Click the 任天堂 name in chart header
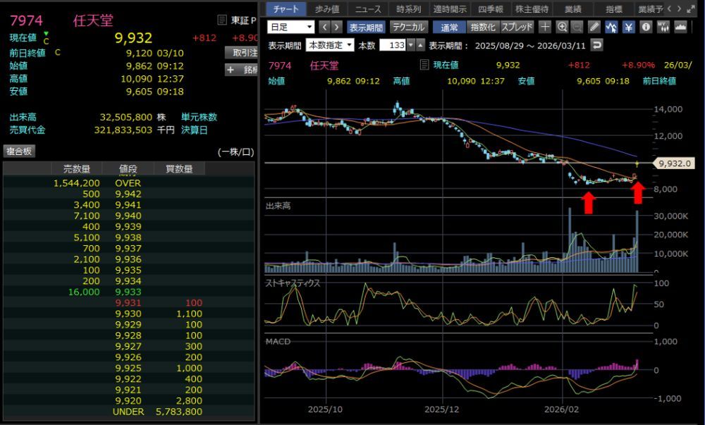 pyautogui.click(x=324, y=66)
